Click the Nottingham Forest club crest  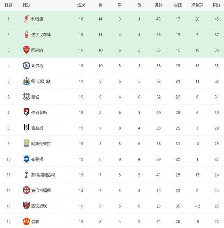(26, 35)
